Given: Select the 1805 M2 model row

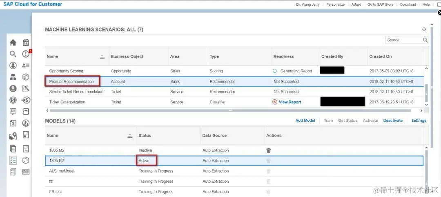Looking at the screenshot, I should 234,150.
